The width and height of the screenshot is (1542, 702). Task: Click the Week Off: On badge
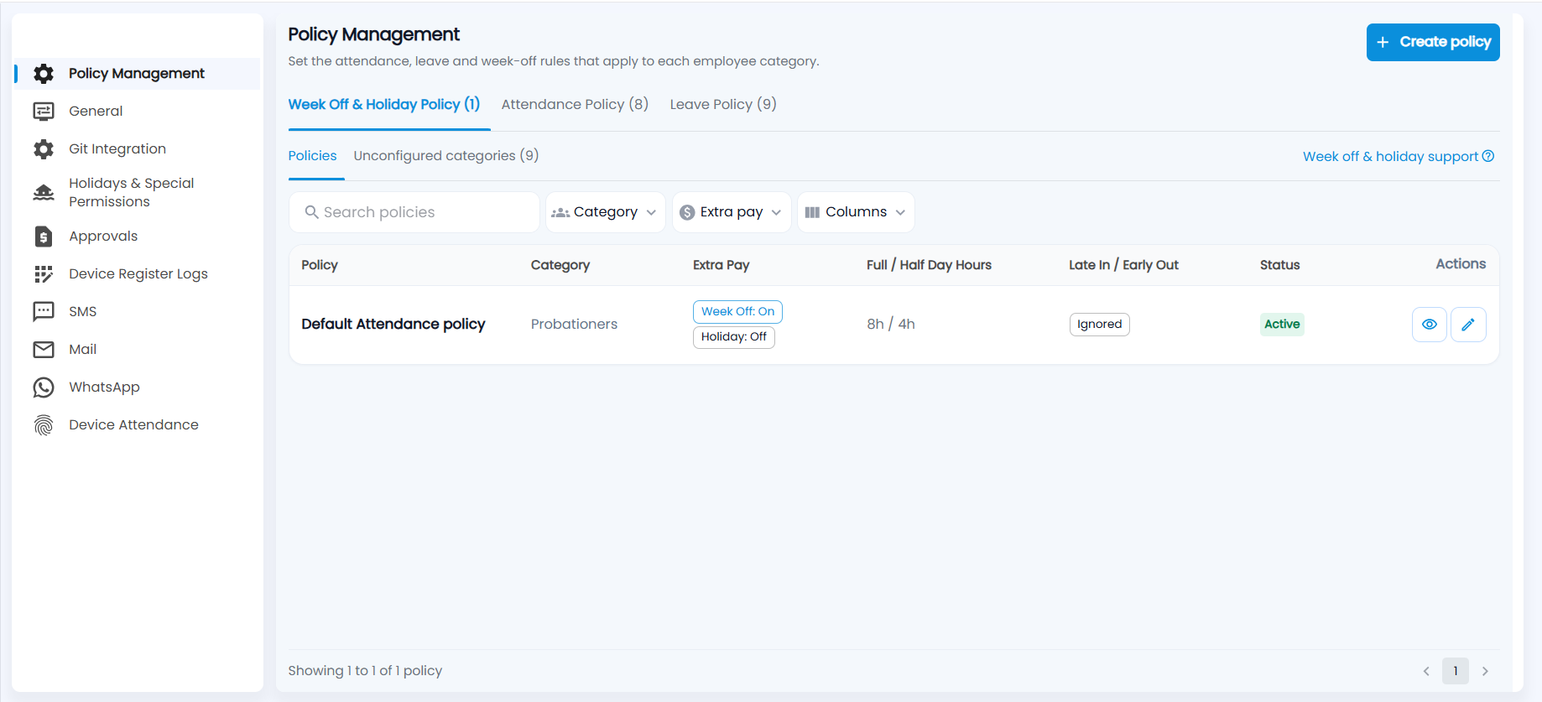coord(737,312)
